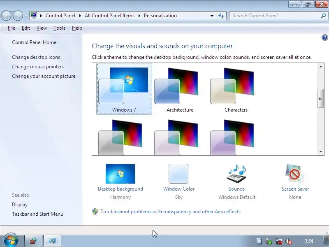Expand the arrow after All Control Panel Items
Screen dimensions: 329x247
139,16
